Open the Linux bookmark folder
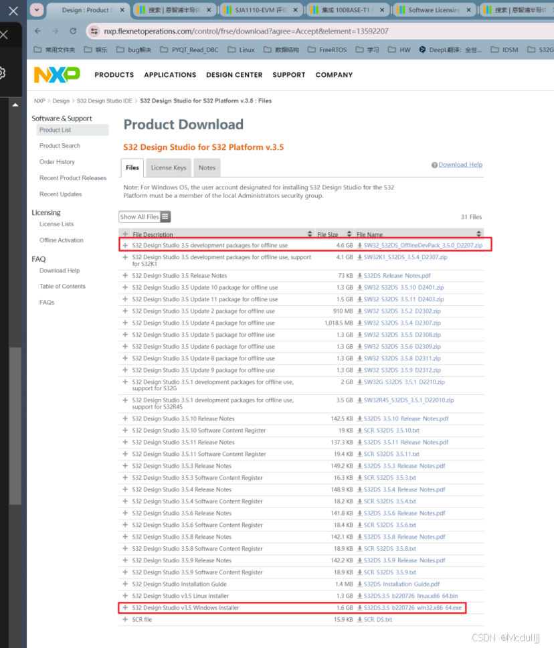 (242, 50)
